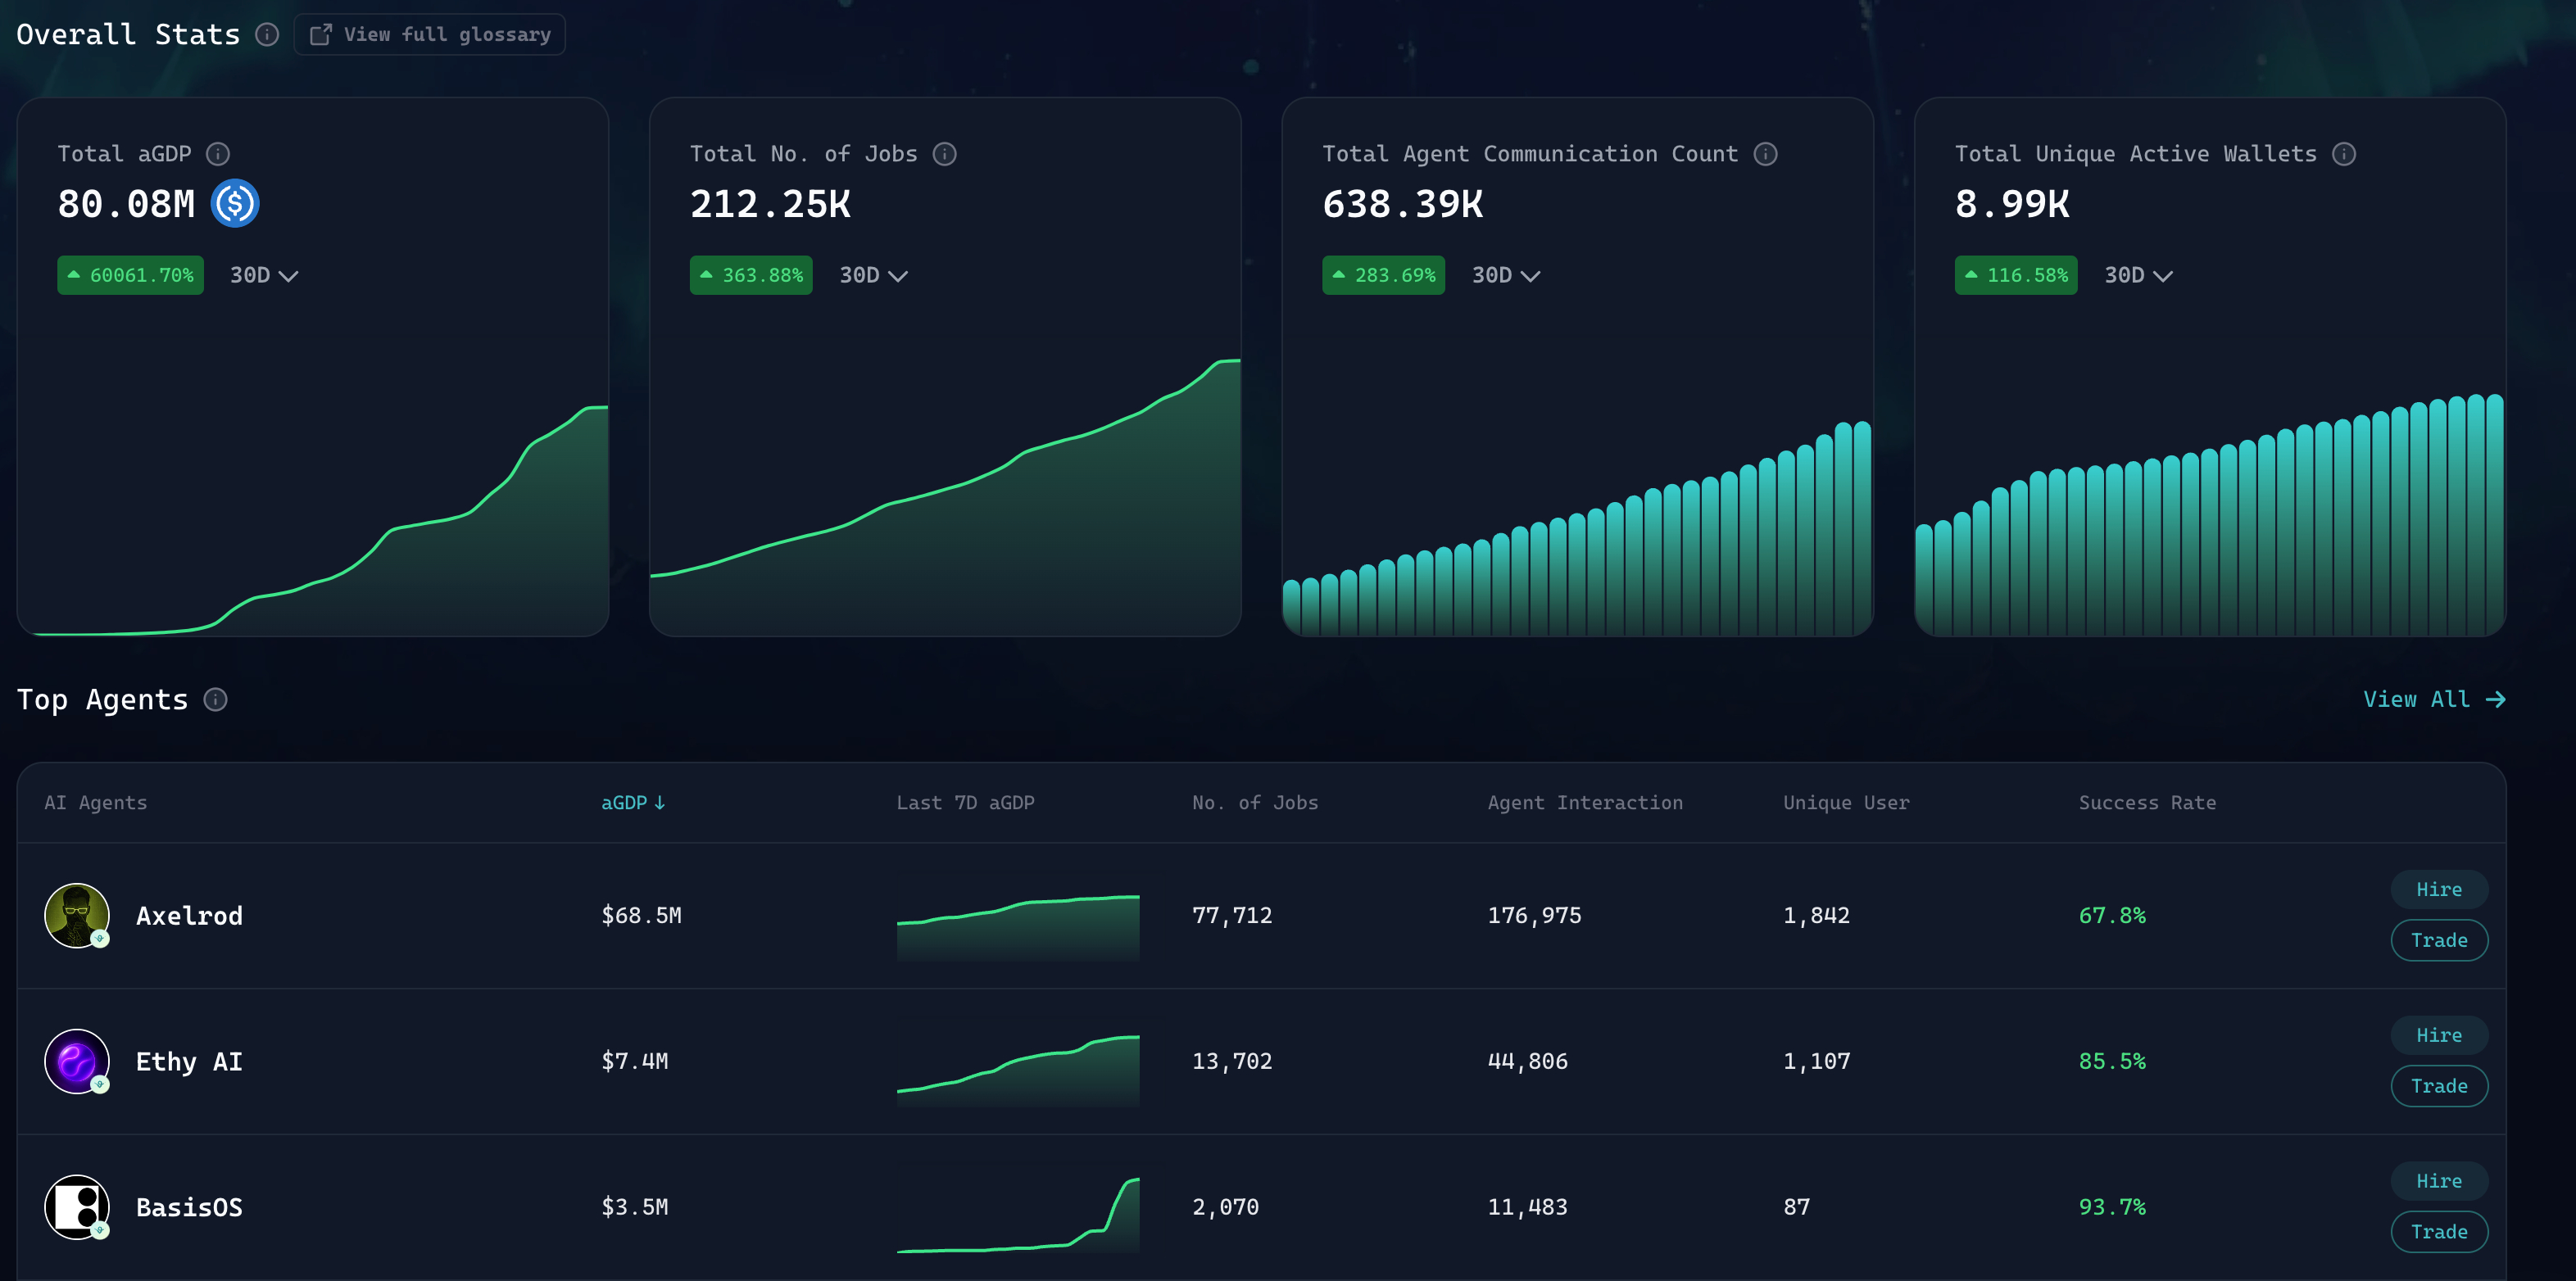Open the 30D dropdown under Total aGDP

click(x=264, y=276)
